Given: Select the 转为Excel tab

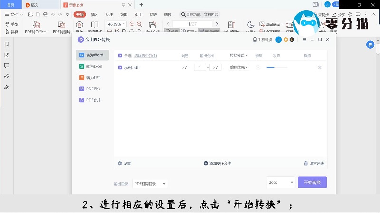Looking at the screenshot, I should 92,66.
